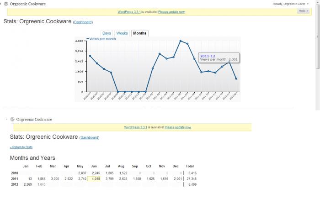Switch to the Days tab
The width and height of the screenshot is (320, 199).
107,33
